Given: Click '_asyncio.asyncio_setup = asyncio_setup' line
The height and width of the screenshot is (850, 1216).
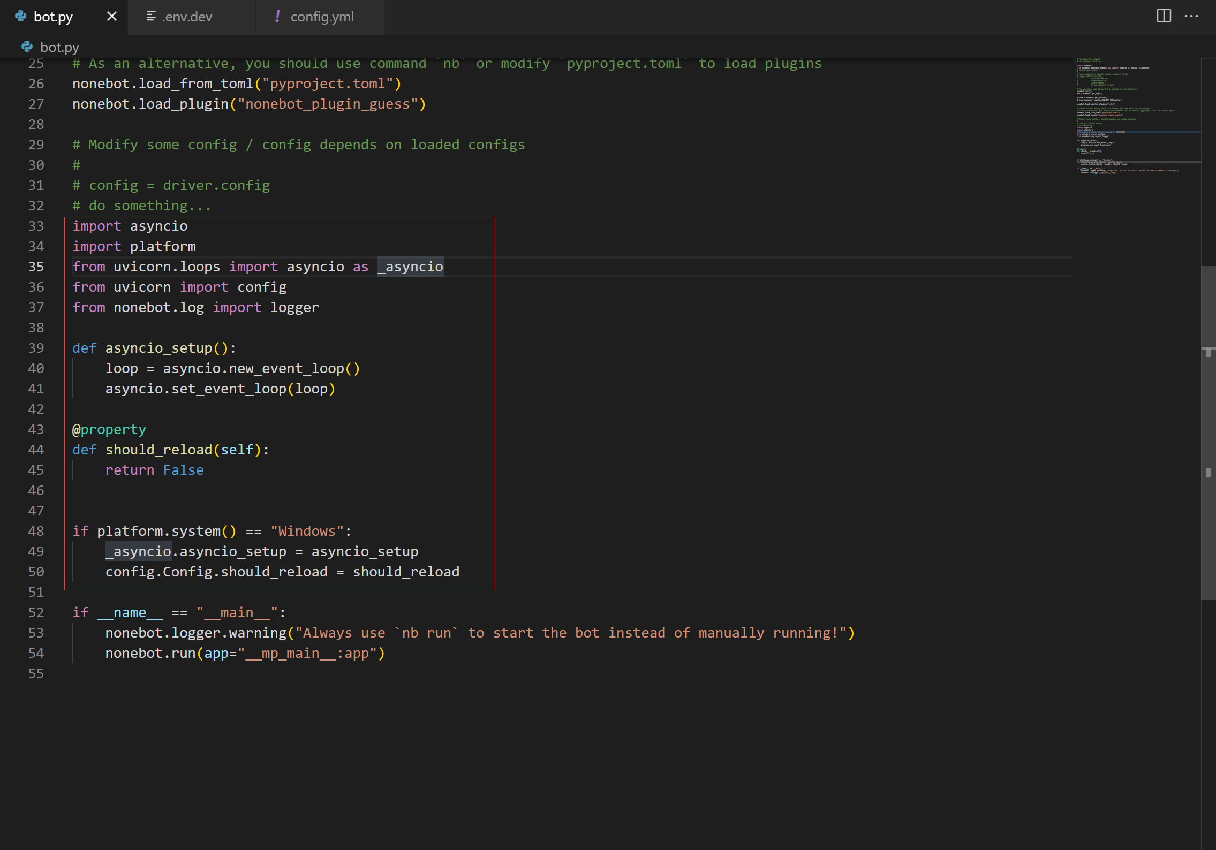Looking at the screenshot, I should point(262,551).
